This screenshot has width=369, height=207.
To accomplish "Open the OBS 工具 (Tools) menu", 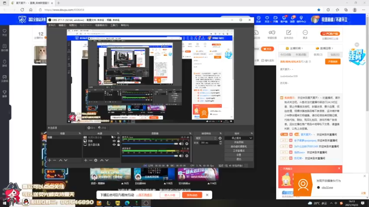I will point(114,25).
